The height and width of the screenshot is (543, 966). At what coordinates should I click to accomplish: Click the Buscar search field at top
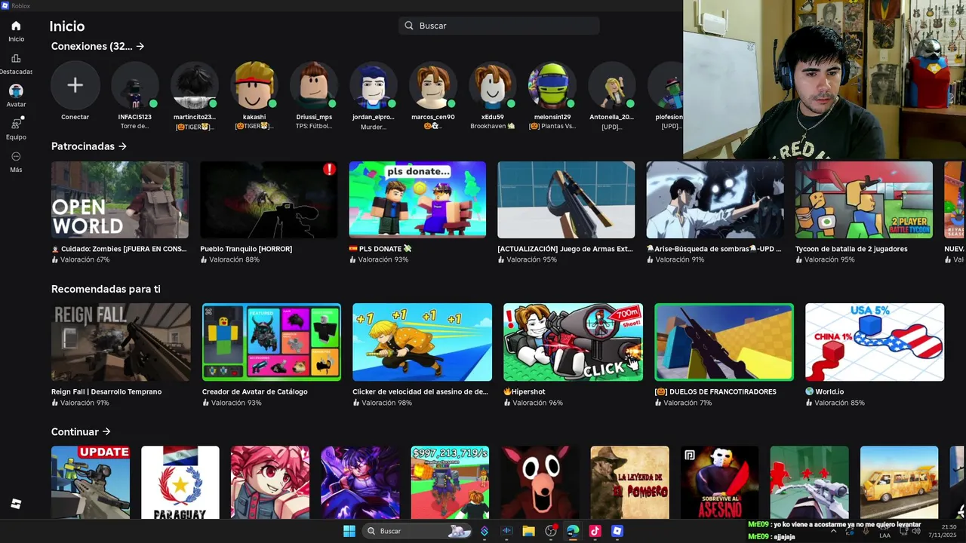click(x=499, y=26)
